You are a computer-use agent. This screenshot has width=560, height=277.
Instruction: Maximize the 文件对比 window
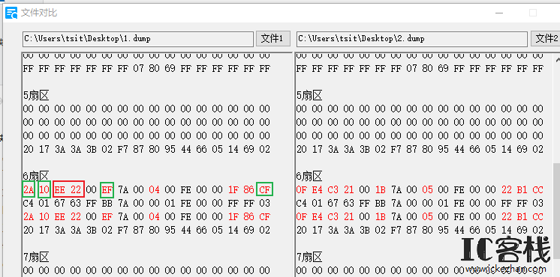533,13
